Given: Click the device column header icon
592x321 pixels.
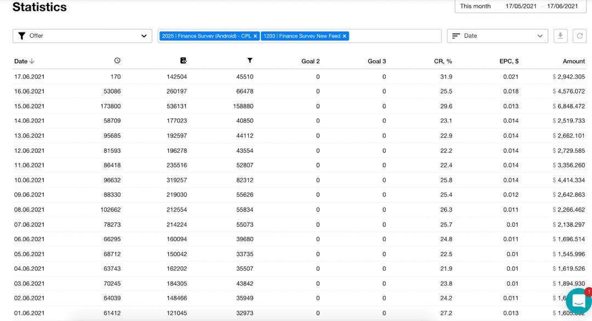Looking at the screenshot, I should click(x=183, y=61).
